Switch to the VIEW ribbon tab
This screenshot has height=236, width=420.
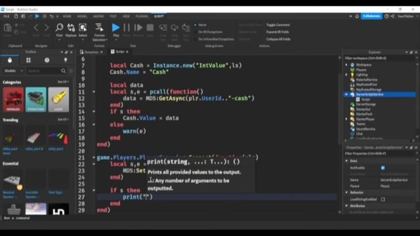[126, 16]
